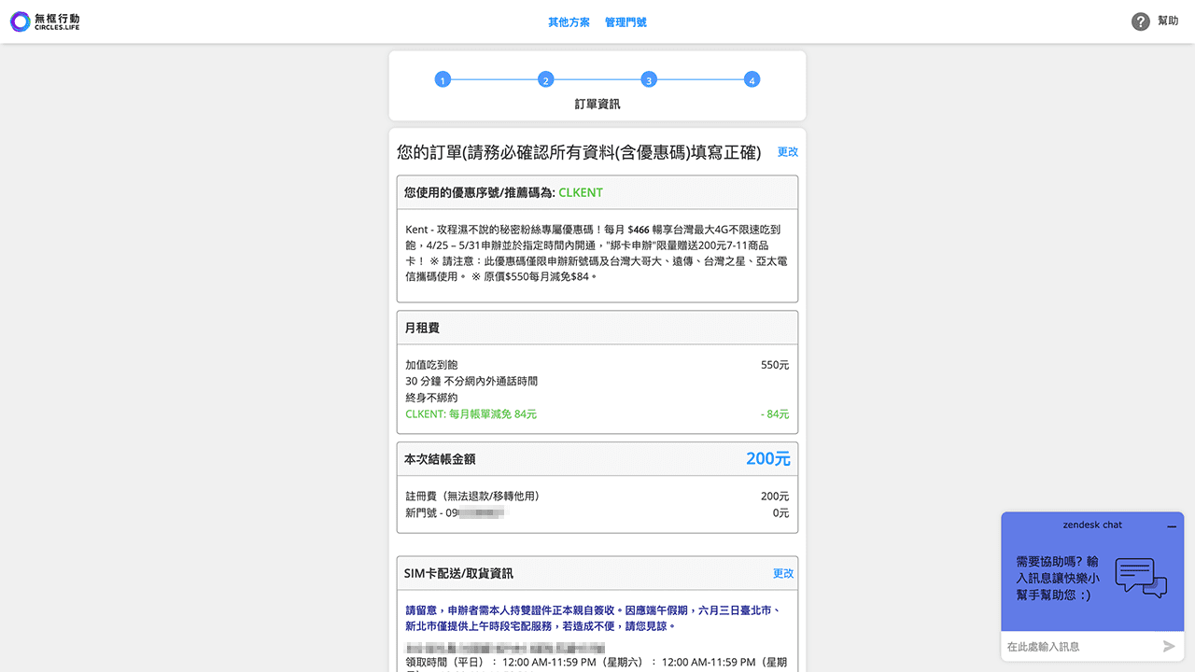The height and width of the screenshot is (672, 1195).
Task: Click the Circles.Life logo
Action: (x=44, y=21)
